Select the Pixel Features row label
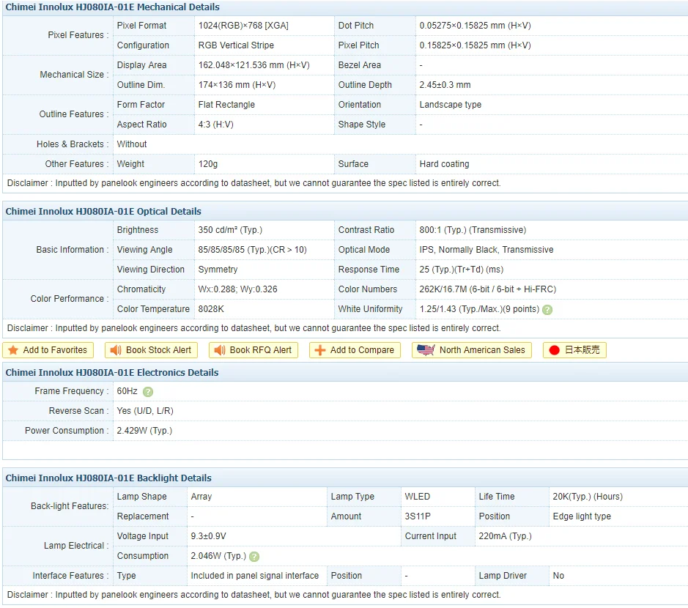Image resolution: width=688 pixels, height=608 pixels. 78,35
